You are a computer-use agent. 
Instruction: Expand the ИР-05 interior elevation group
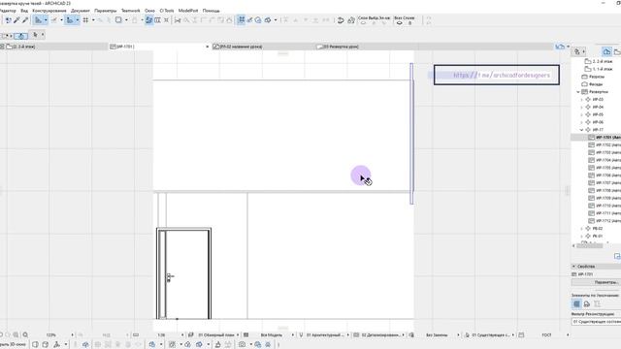coord(582,114)
